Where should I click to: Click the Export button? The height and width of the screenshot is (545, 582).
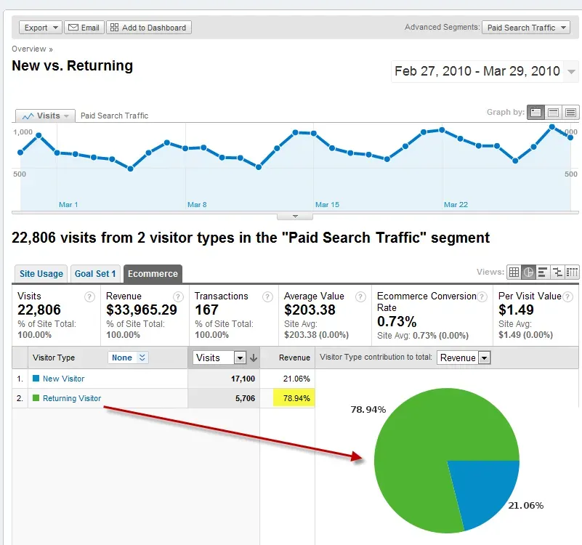click(x=39, y=27)
